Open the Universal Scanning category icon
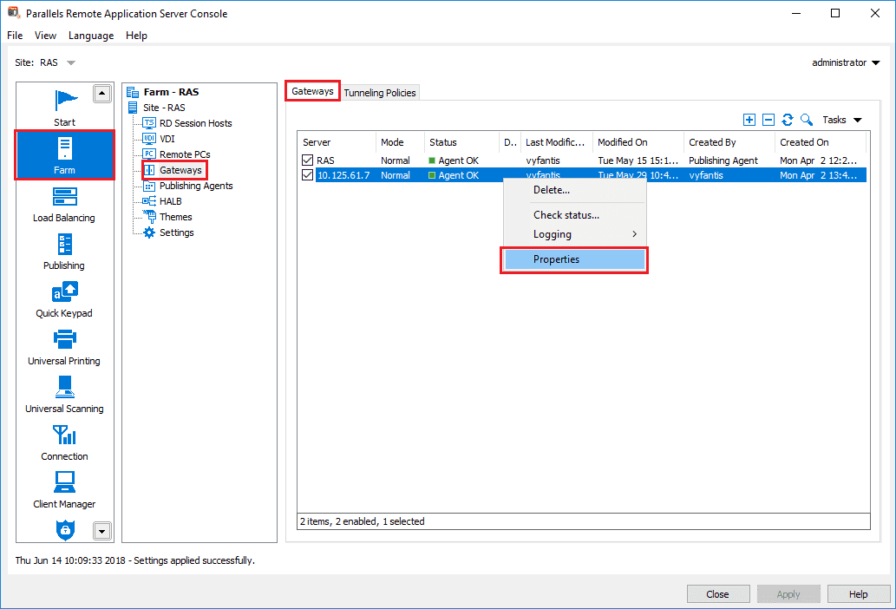Image resolution: width=896 pixels, height=609 pixels. [64, 387]
